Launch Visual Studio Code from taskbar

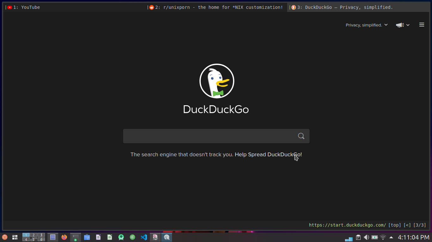pyautogui.click(x=144, y=237)
